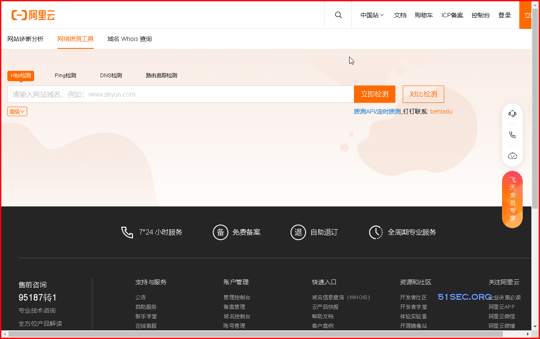Click the 立即检测 button

[x=375, y=94]
